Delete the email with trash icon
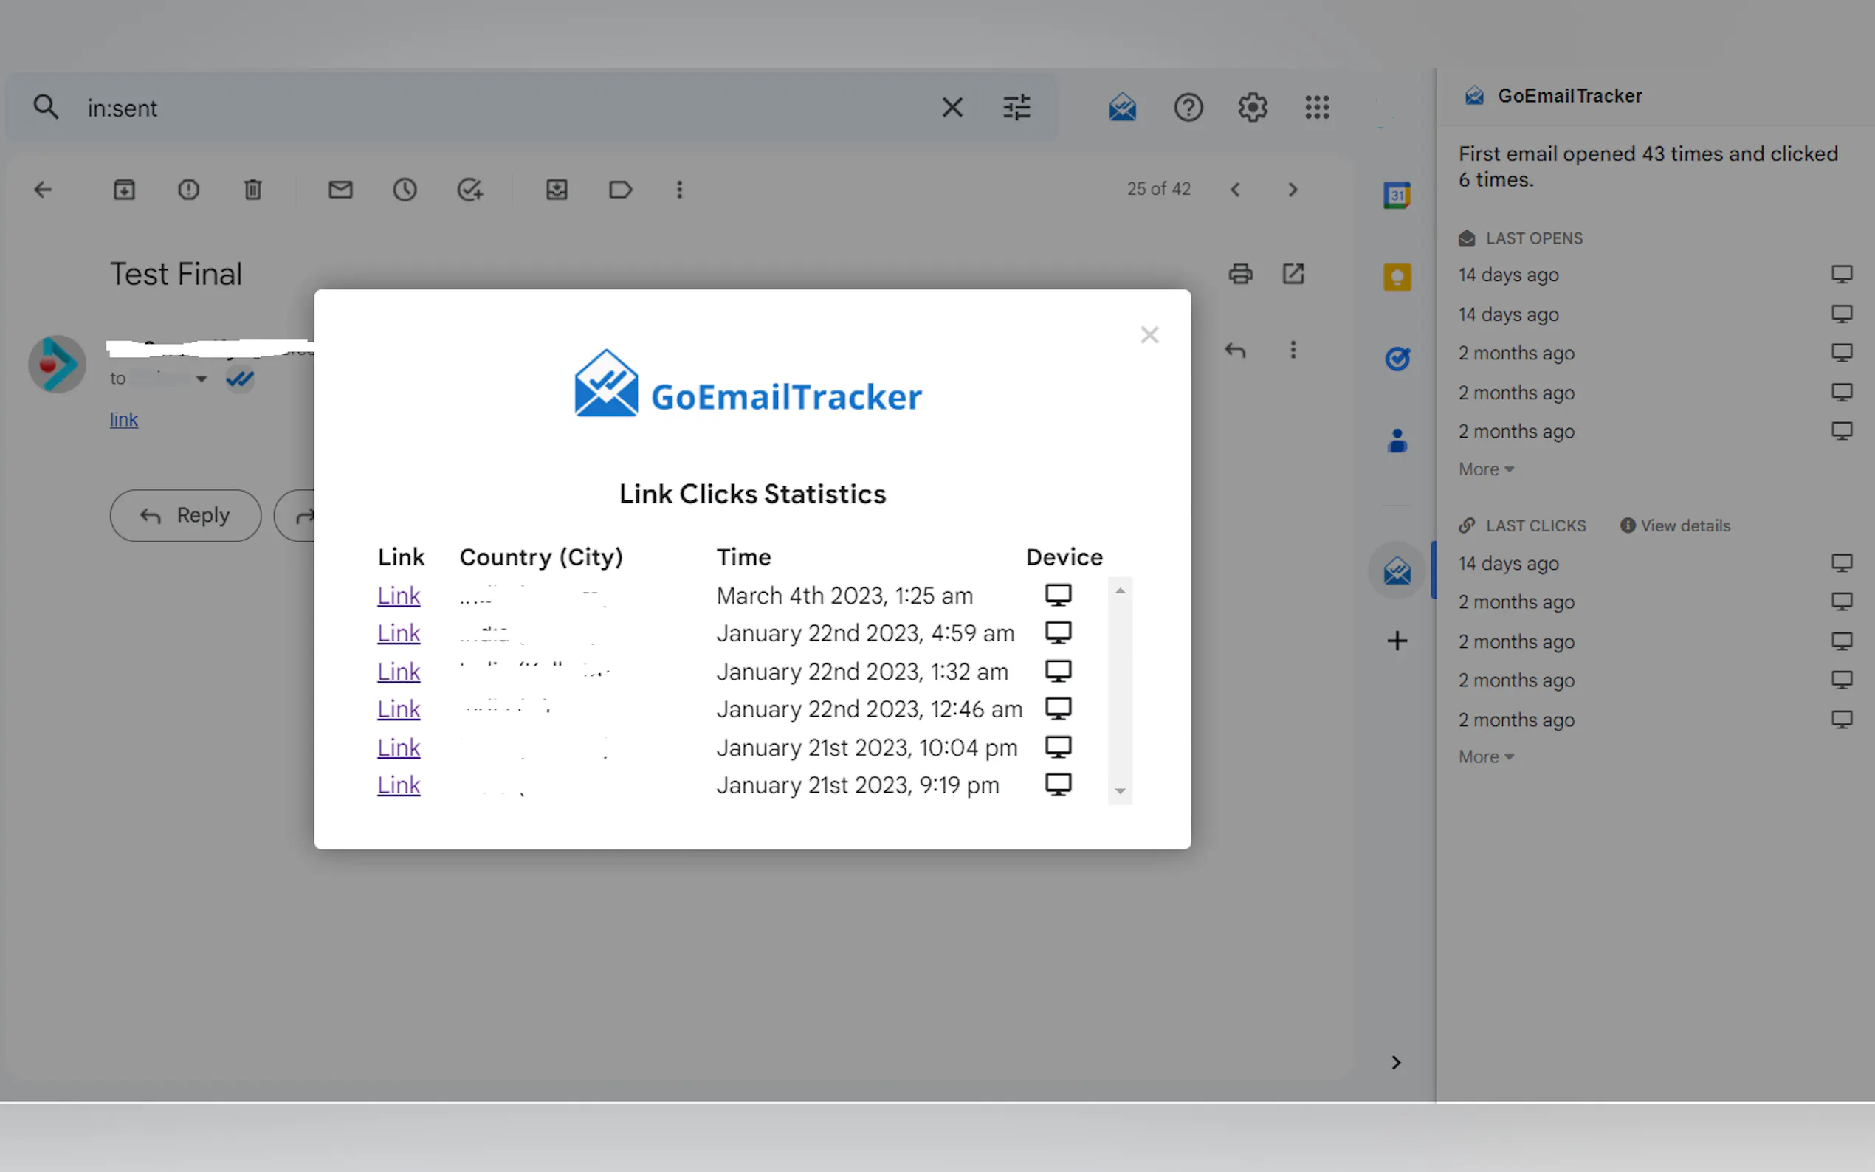This screenshot has width=1875, height=1172. click(252, 190)
